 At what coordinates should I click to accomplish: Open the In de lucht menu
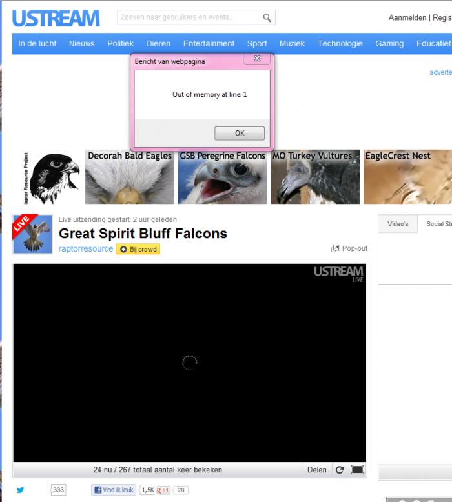point(37,43)
